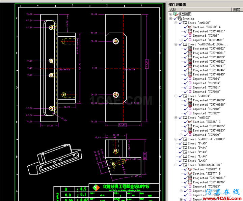Click the 图层 column header

point(237,10)
